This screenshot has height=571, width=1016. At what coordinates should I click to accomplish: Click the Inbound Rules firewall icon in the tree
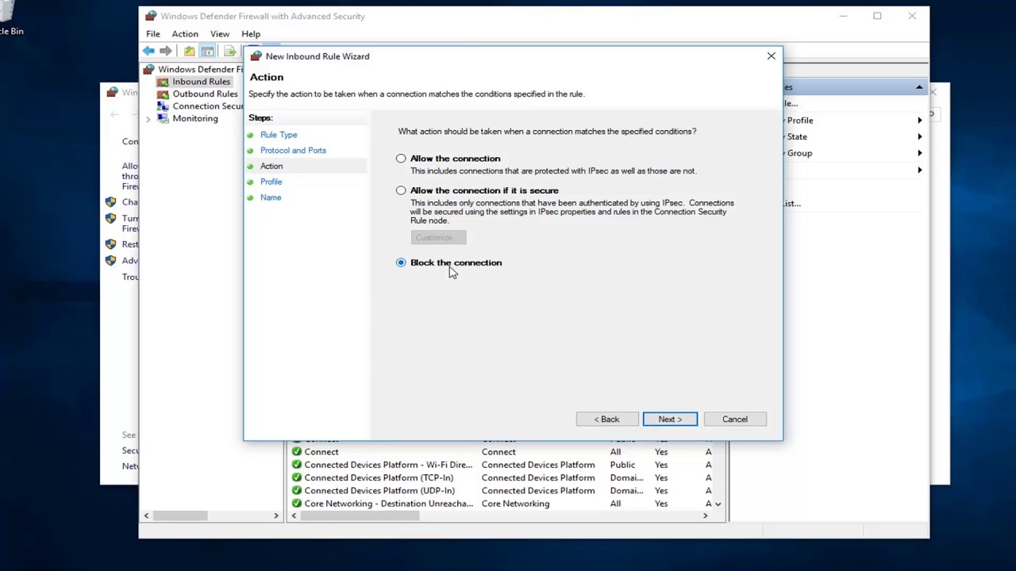(x=163, y=82)
